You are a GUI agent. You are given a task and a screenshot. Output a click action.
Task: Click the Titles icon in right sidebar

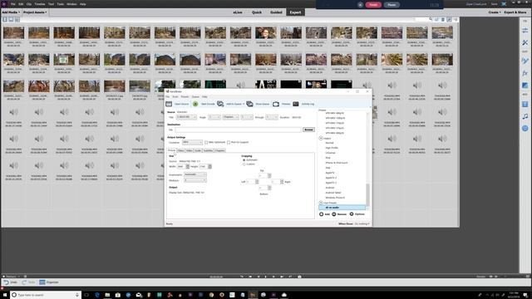(x=525, y=105)
